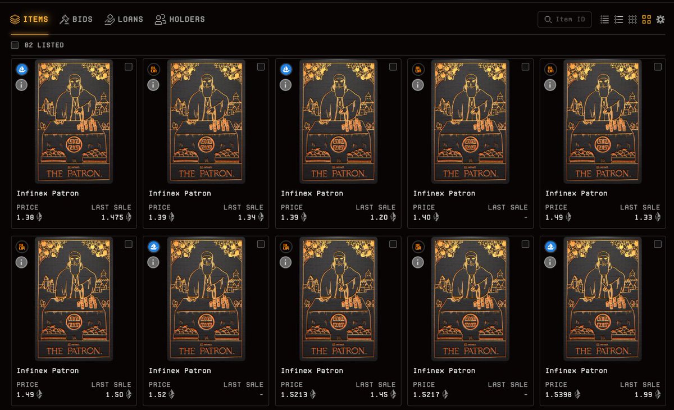The height and width of the screenshot is (410, 674).
Task: Click Infinex Patron title on the 1.40 card
Action: point(444,194)
